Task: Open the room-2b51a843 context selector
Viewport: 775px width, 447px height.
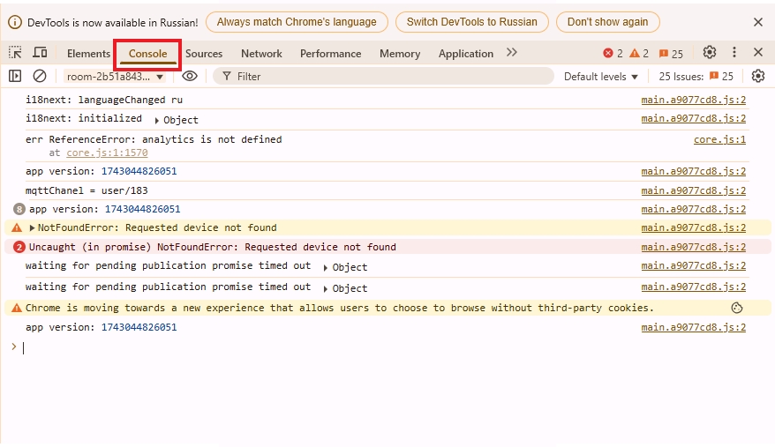Action: (x=115, y=77)
